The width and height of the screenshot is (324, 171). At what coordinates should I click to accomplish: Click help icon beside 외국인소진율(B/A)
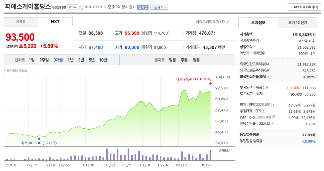[x=268, y=77]
